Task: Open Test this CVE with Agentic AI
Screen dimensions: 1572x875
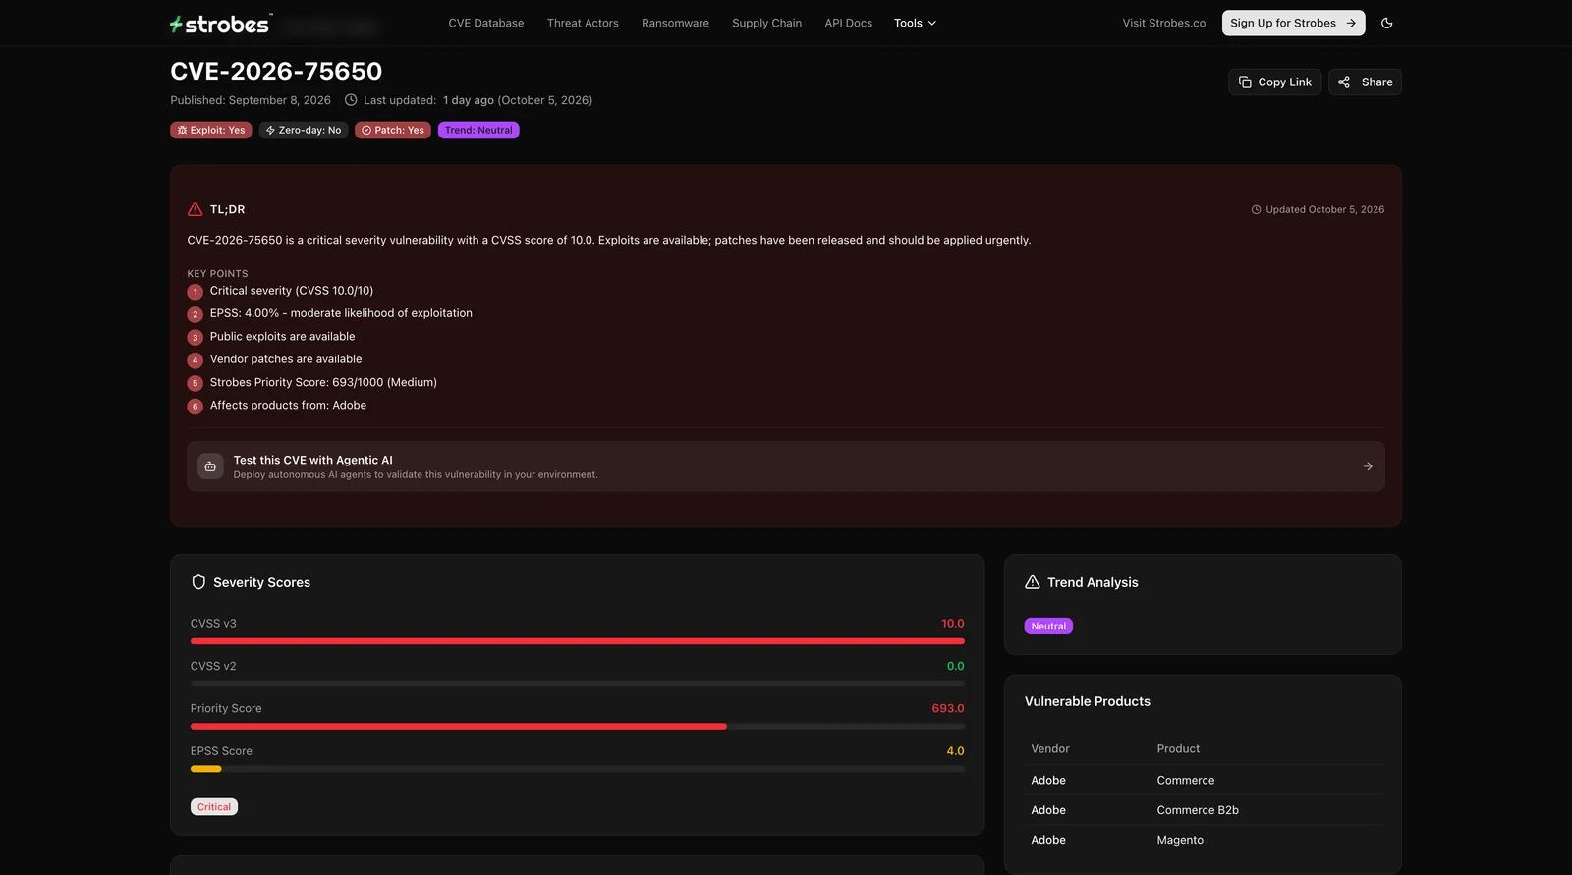Action: tap(786, 466)
